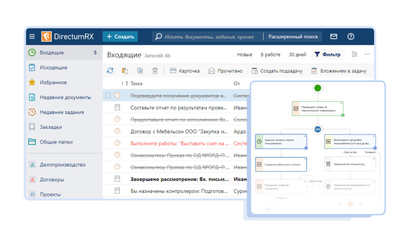
Task: Click document icon on 'Завершено рассмотрение' row
Action: click(x=117, y=179)
